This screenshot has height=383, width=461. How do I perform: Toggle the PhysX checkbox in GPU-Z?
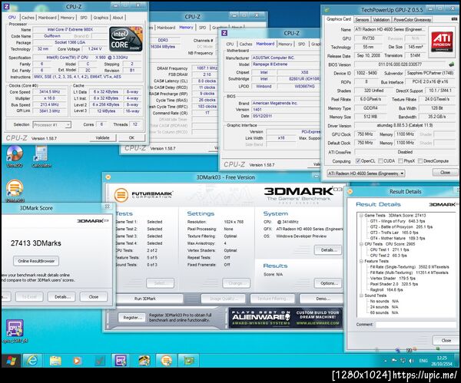pyautogui.click(x=400, y=160)
